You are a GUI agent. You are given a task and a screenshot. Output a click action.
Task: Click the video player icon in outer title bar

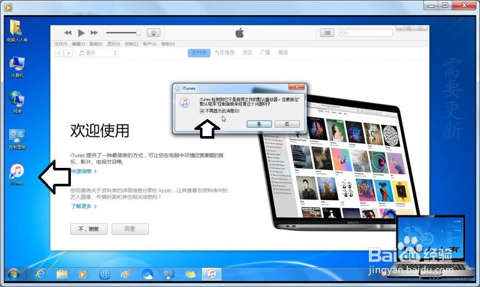(8, 7)
